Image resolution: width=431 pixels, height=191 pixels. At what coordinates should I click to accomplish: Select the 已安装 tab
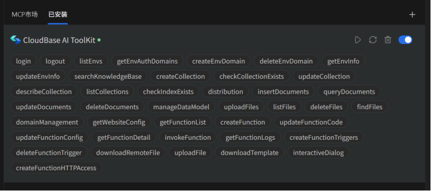point(58,14)
